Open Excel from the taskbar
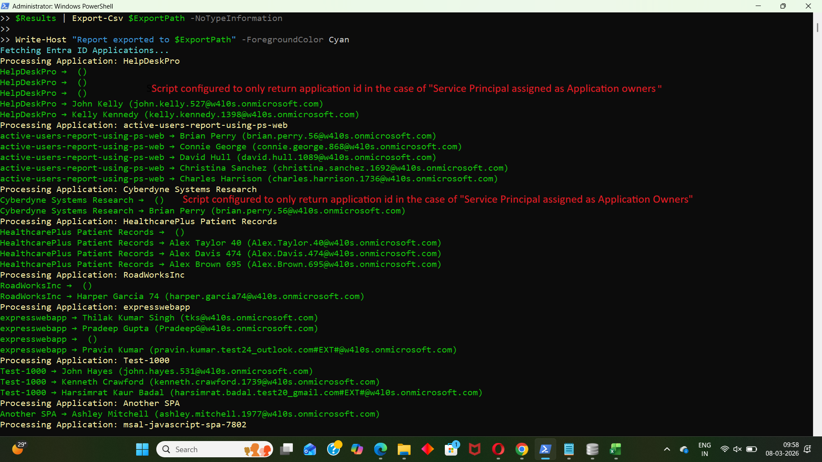Viewport: 822px width, 462px height. coord(616,449)
